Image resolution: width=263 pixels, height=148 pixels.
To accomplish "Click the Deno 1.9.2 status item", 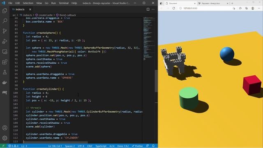I will (123, 146).
